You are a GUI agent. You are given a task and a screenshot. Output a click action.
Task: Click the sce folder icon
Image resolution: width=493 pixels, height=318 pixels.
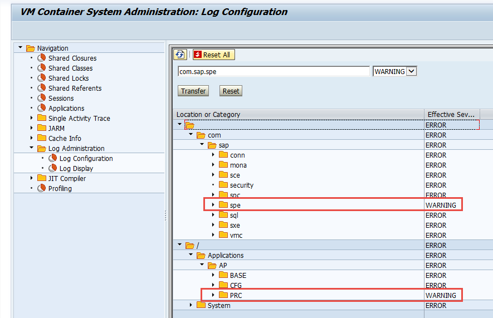pos(223,175)
